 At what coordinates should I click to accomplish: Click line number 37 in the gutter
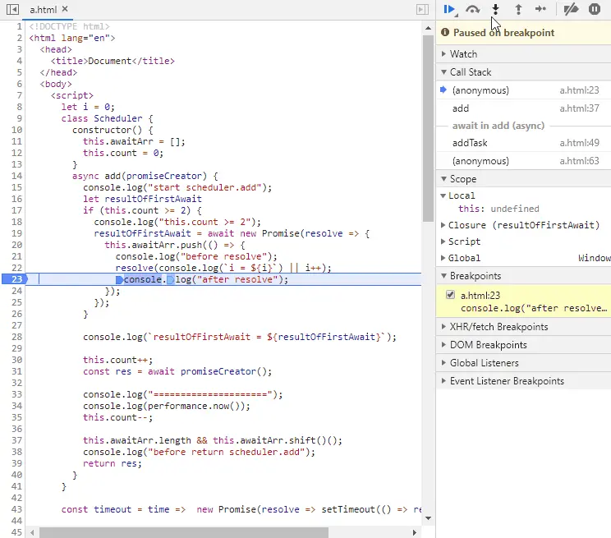[x=16, y=440]
